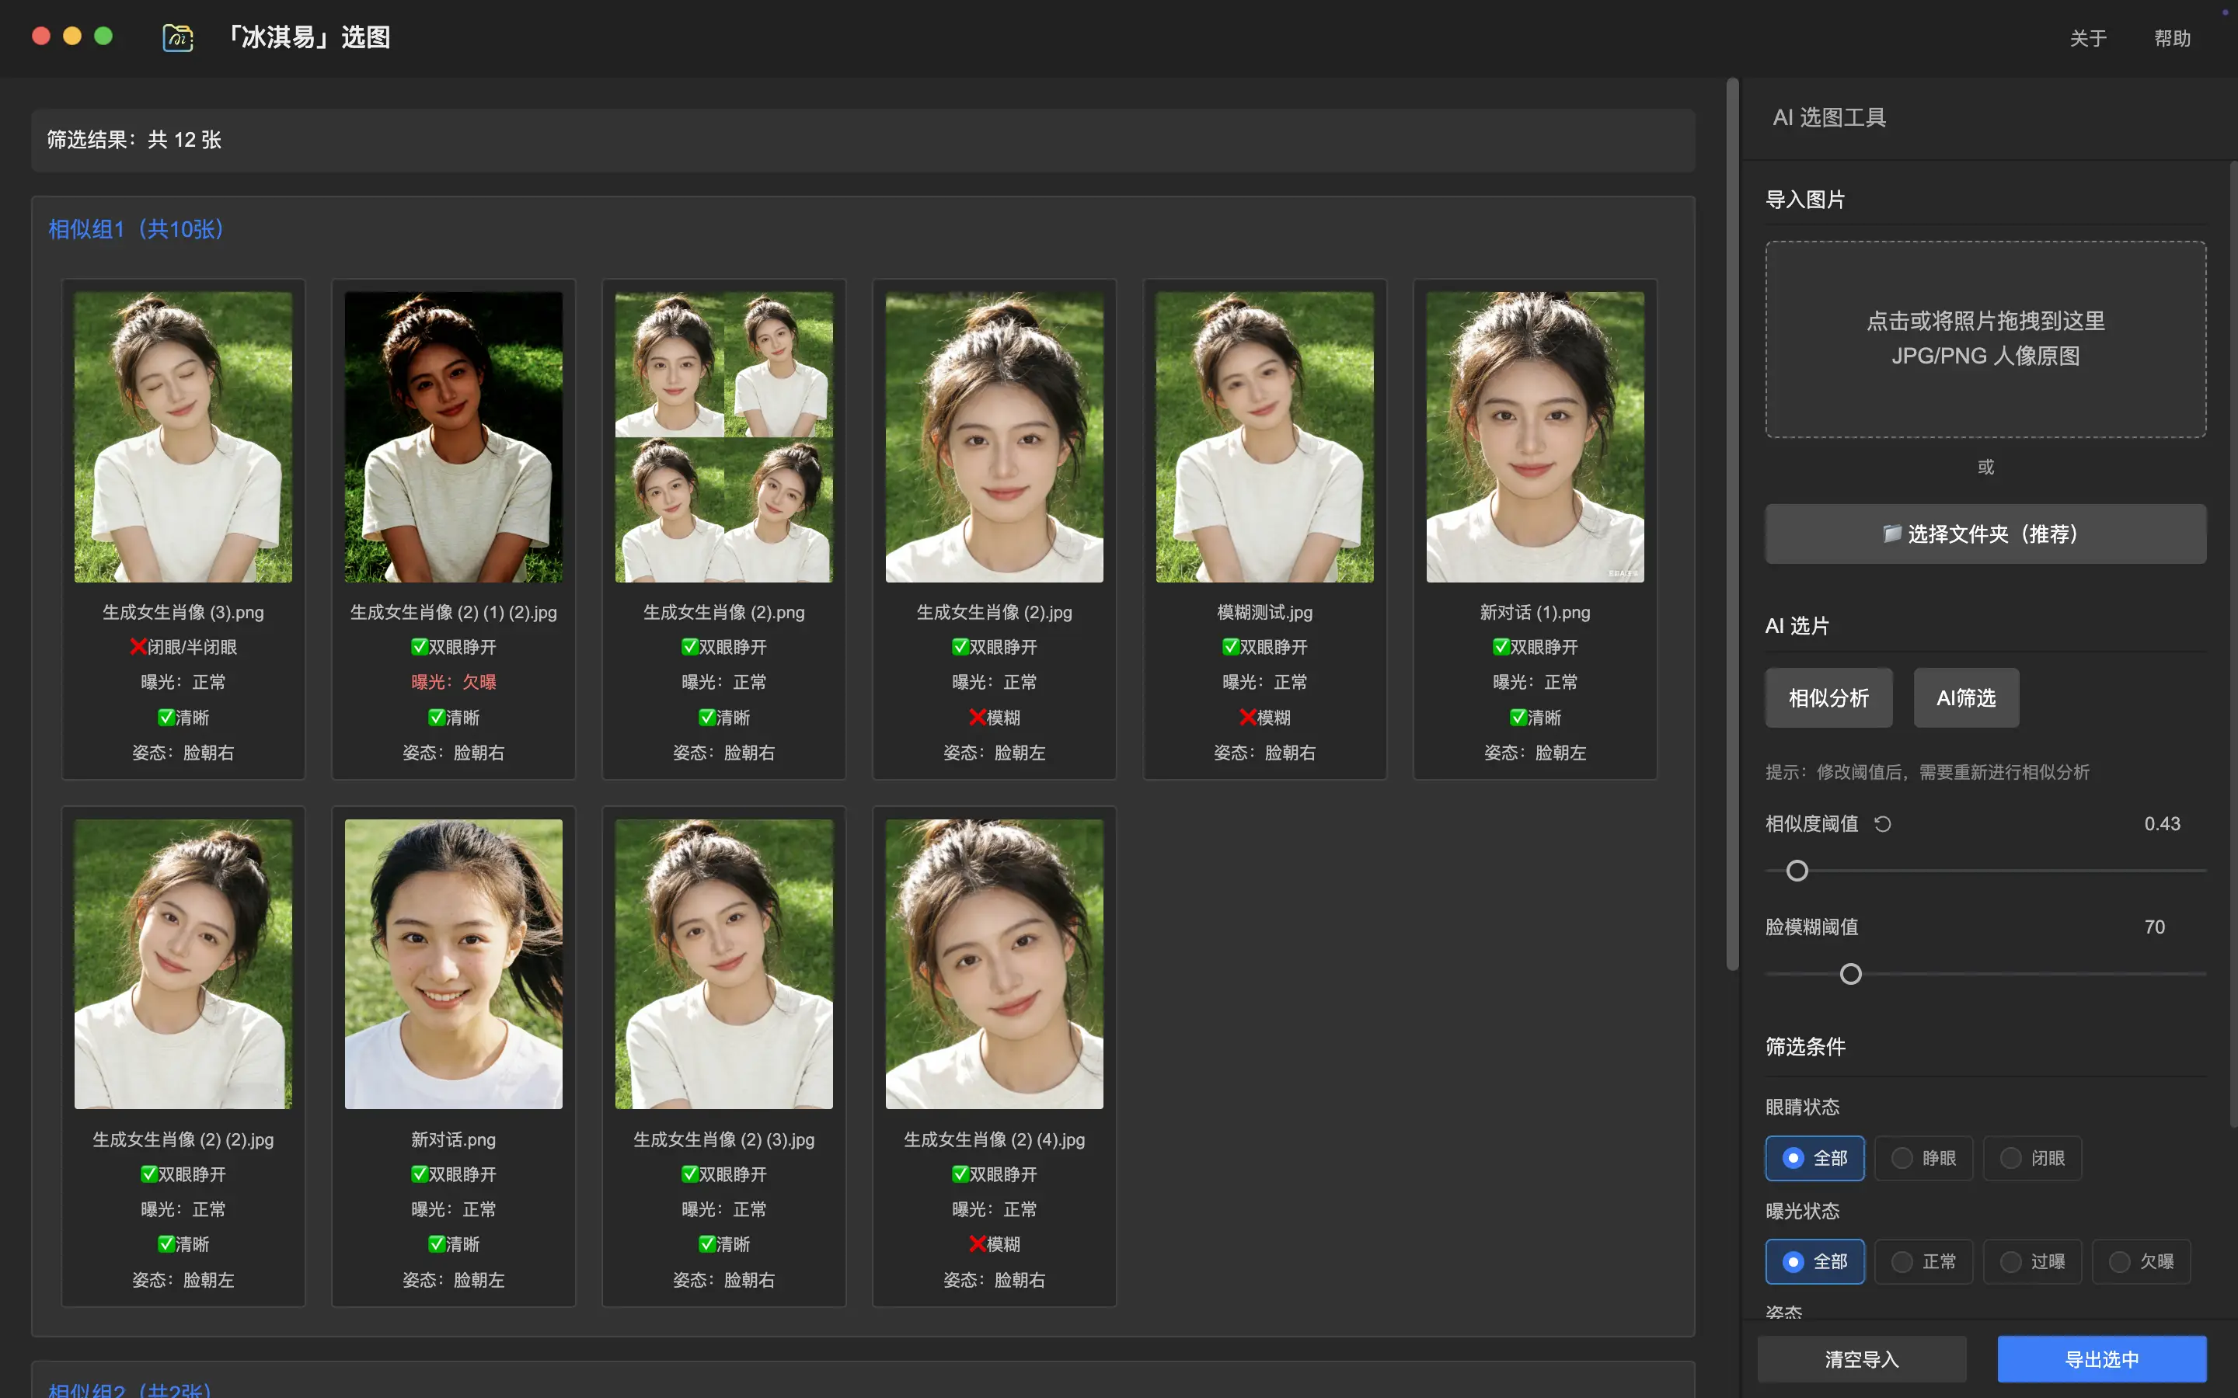Screen dimensions: 2238x1398
Task: Select 过曝 exposure radio option
Action: click(x=2032, y=1262)
